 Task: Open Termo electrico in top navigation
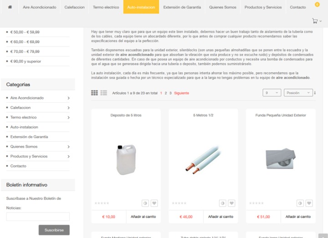(x=106, y=7)
